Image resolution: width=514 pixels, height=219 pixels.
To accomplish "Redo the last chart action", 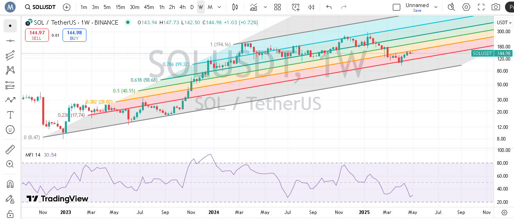I will coord(344,7).
